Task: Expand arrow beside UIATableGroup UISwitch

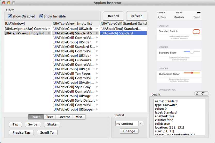Action: point(97,28)
